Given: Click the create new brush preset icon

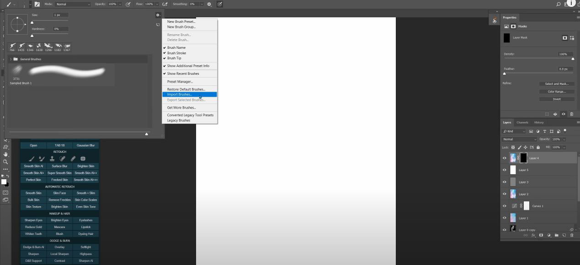Looking at the screenshot, I should (x=158, y=25).
